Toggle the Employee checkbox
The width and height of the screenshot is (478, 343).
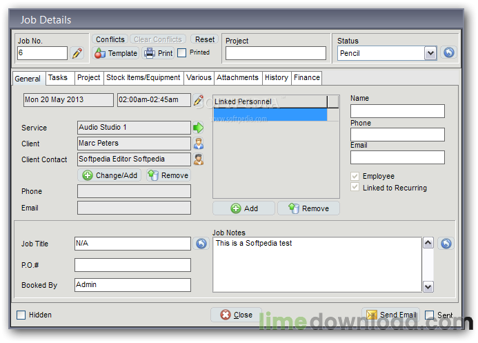point(355,176)
